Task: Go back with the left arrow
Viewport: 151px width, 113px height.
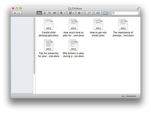Action: [x=15, y=13]
